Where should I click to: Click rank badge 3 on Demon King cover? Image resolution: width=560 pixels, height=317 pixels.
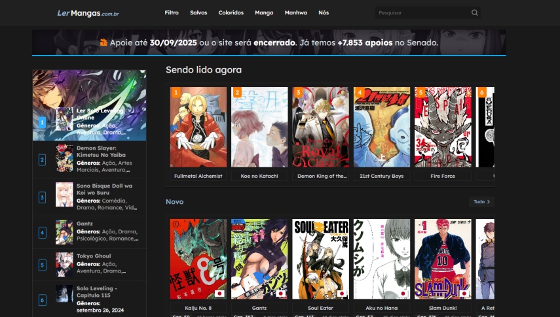(298, 93)
